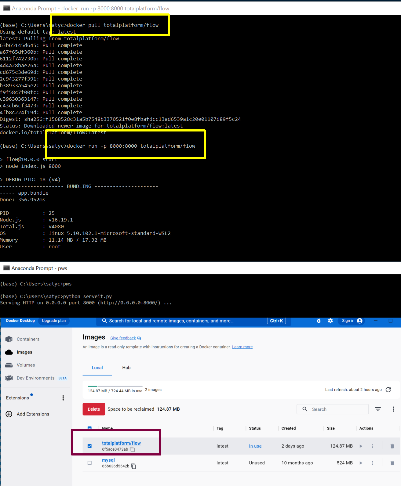Image resolution: width=401 pixels, height=486 pixels.
Task: Open the Learn more link
Action: point(242,347)
